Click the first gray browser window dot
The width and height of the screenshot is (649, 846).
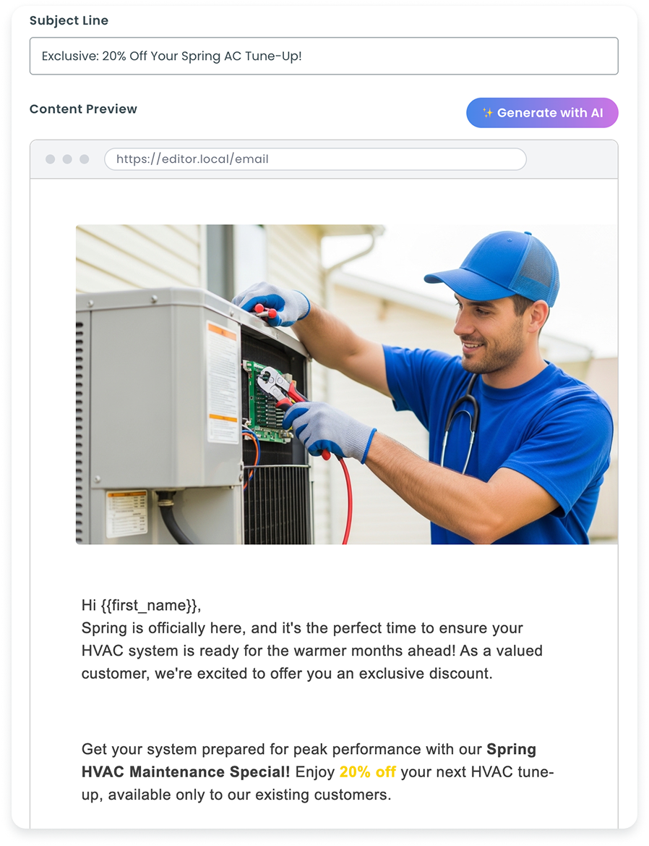click(x=50, y=159)
